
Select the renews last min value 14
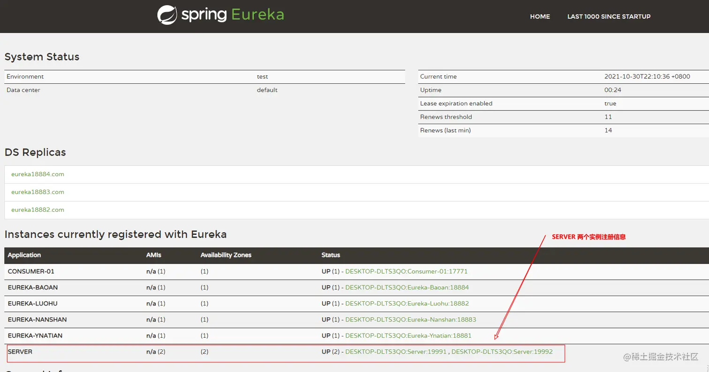(x=609, y=130)
